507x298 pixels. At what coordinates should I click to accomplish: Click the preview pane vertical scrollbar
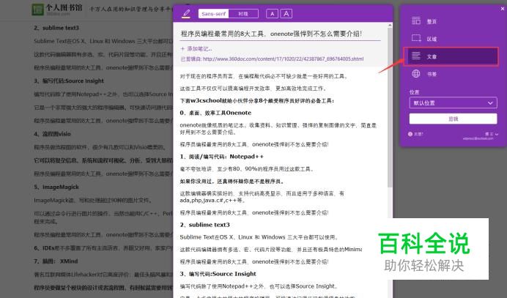pyautogui.click(x=390, y=107)
